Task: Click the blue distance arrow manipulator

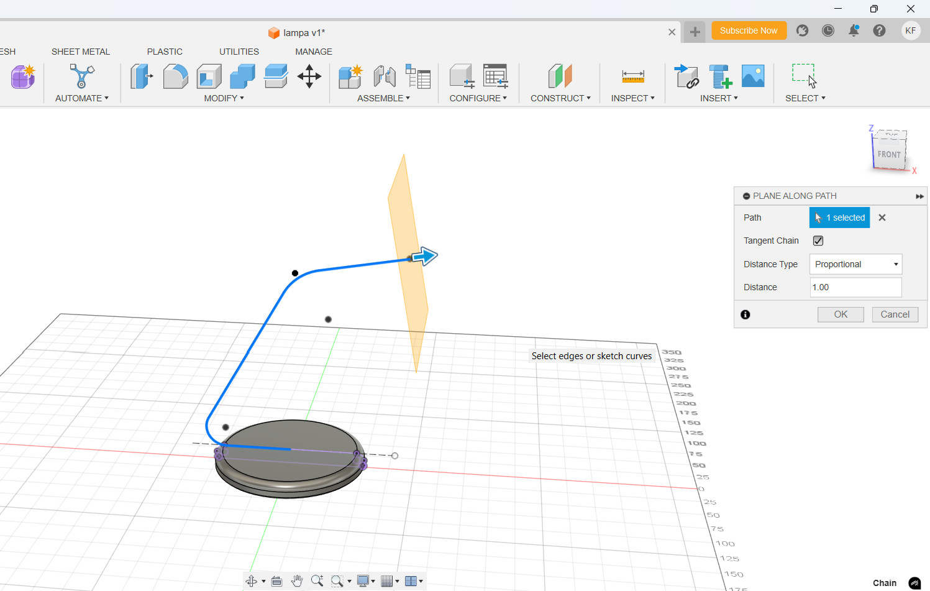Action: click(x=425, y=256)
